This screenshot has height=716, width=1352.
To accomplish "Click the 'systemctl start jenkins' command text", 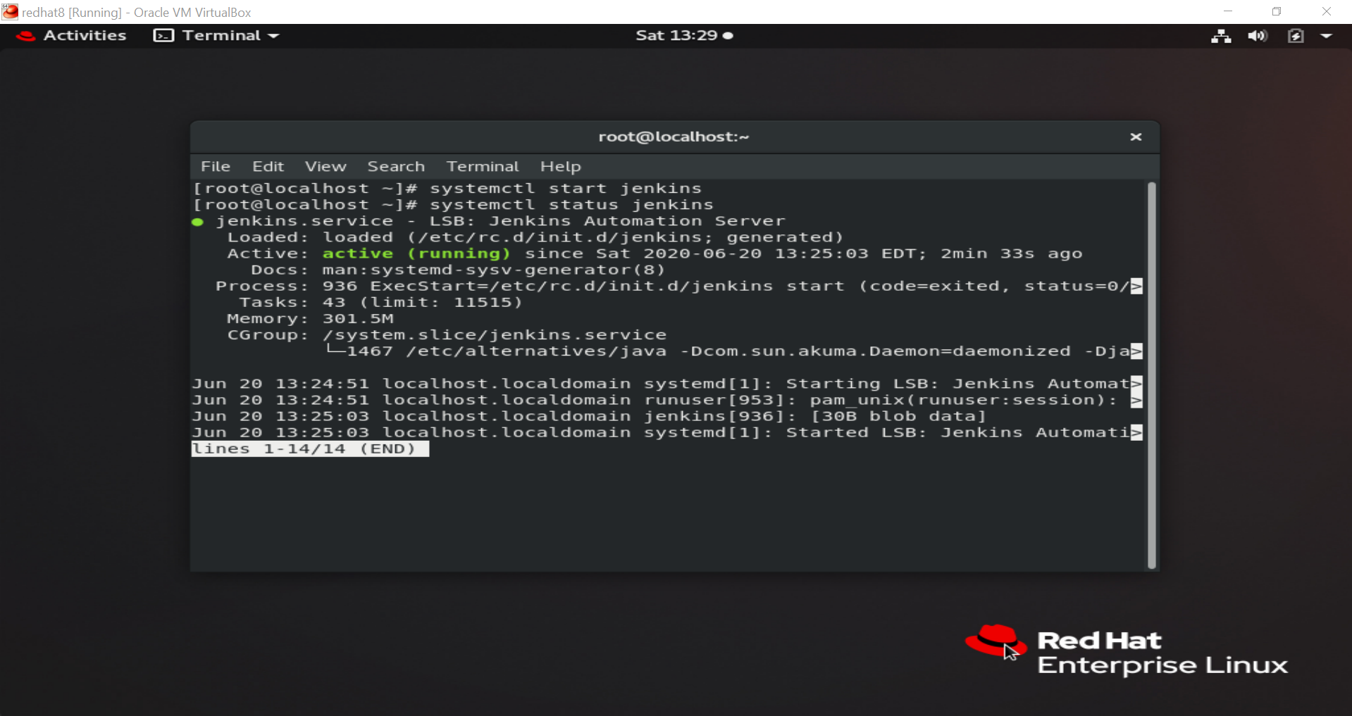I will [x=566, y=189].
